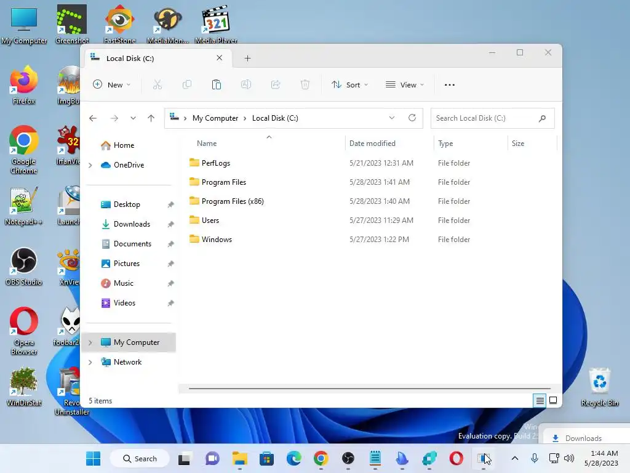Go back with the left arrow
Image resolution: width=630 pixels, height=473 pixels.
point(93,118)
